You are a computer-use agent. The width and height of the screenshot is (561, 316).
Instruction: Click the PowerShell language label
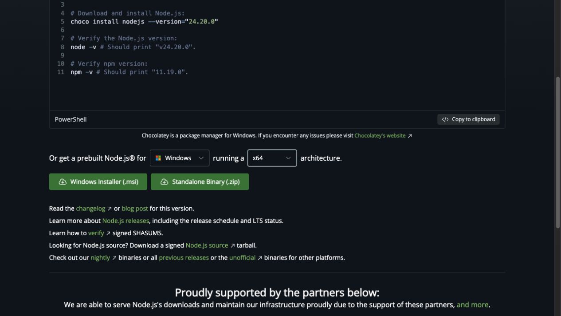71,119
